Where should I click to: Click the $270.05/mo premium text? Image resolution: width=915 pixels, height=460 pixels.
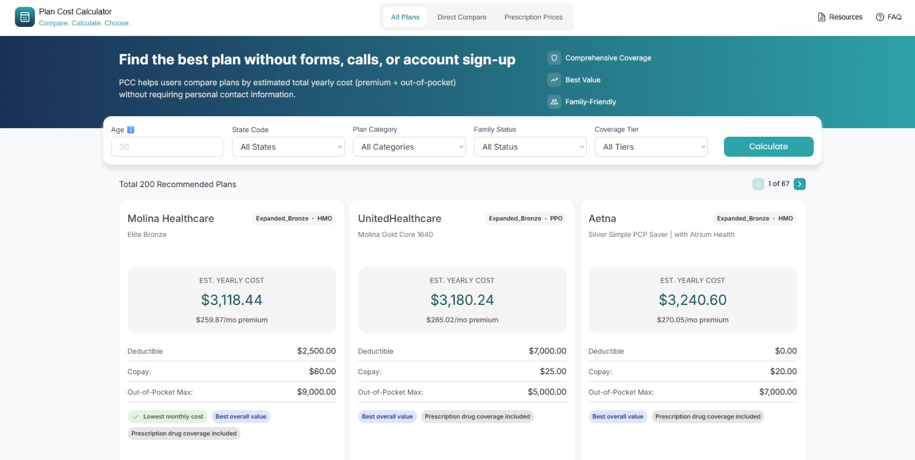693,320
